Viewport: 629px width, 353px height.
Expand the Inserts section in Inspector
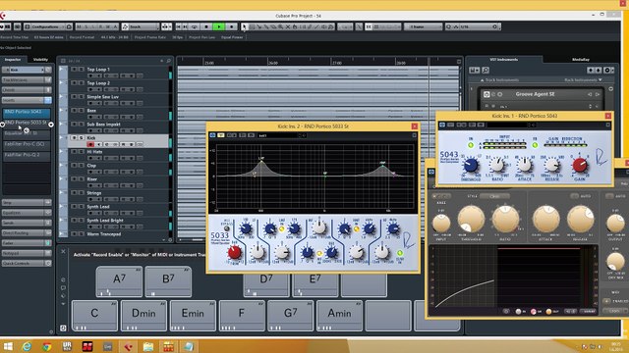tap(27, 100)
